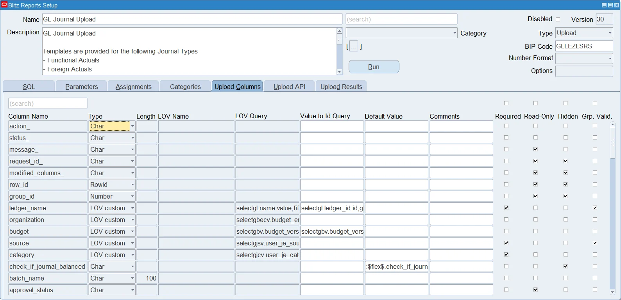
Task: Click the Options field
Action: pyautogui.click(x=584, y=71)
